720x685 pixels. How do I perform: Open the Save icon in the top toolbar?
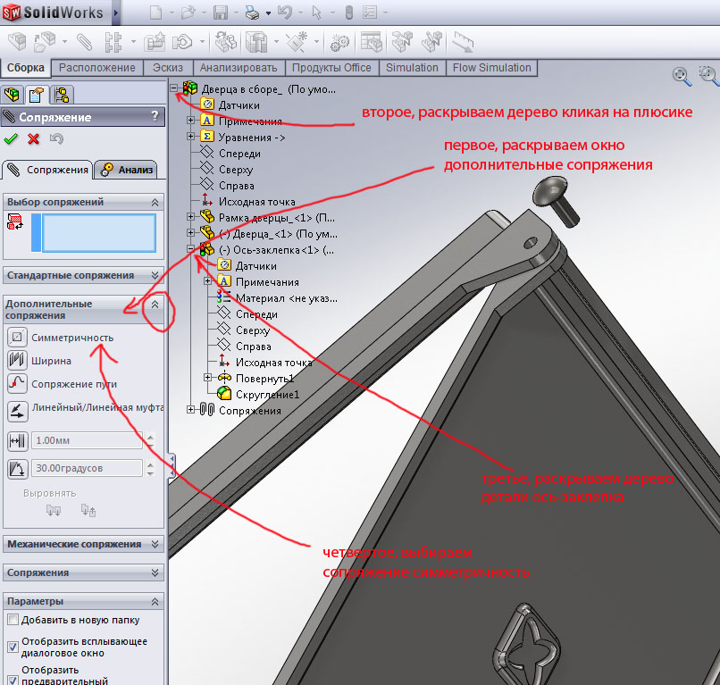coord(220,13)
